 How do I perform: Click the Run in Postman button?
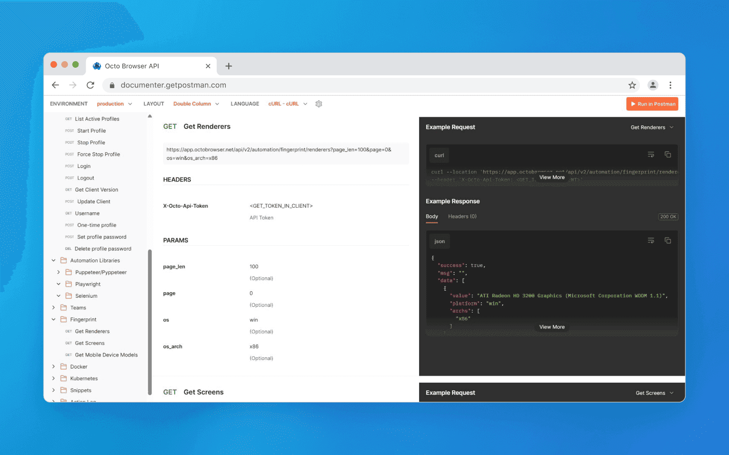click(x=653, y=104)
